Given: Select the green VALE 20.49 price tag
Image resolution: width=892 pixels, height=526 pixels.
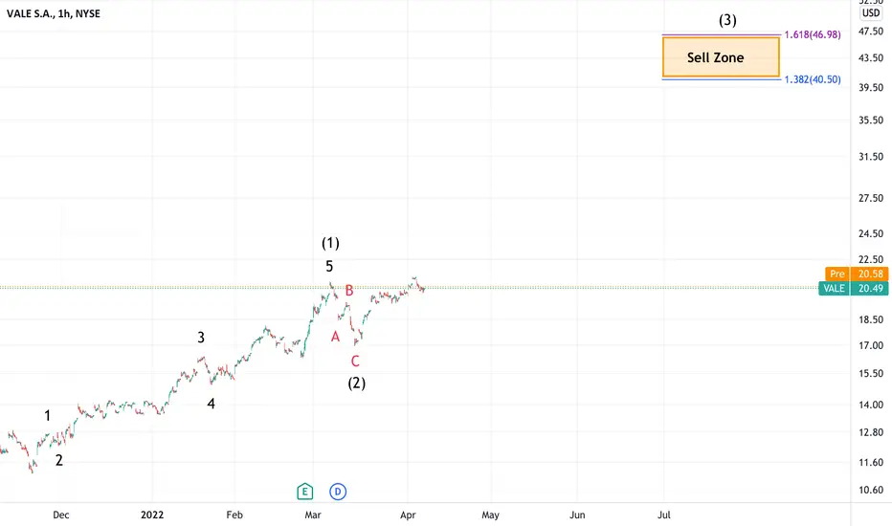Looking at the screenshot, I should pos(854,288).
